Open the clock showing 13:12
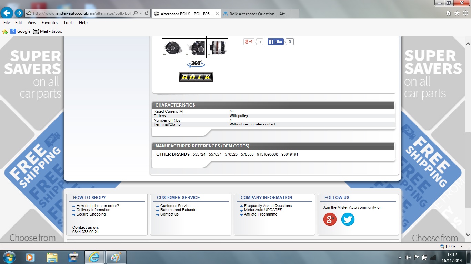 [x=452, y=257]
